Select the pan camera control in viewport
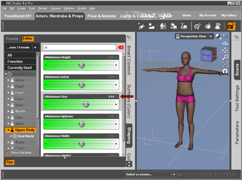 pyautogui.click(x=225, y=50)
